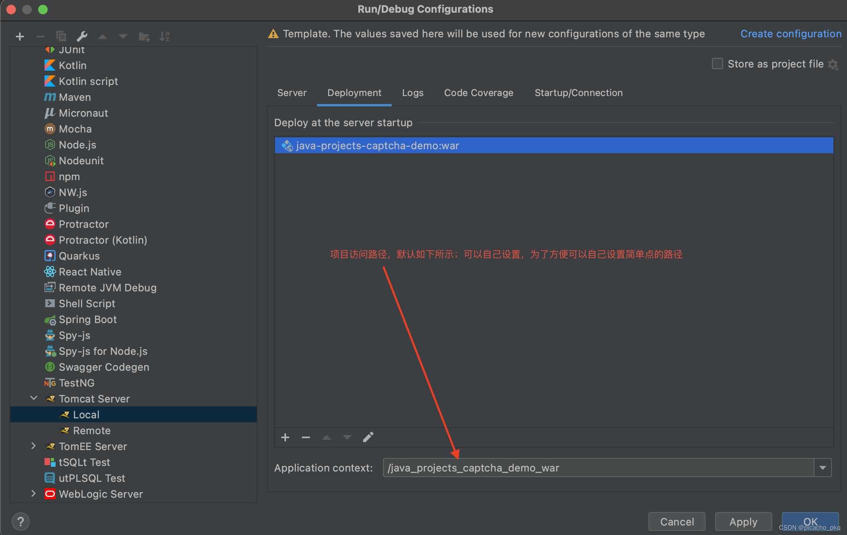The height and width of the screenshot is (535, 847).
Task: Click the sort configurations alphabetically icon
Action: tap(164, 37)
